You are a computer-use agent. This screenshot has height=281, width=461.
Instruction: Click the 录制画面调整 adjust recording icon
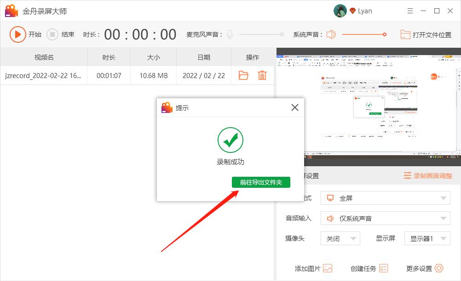coord(408,175)
